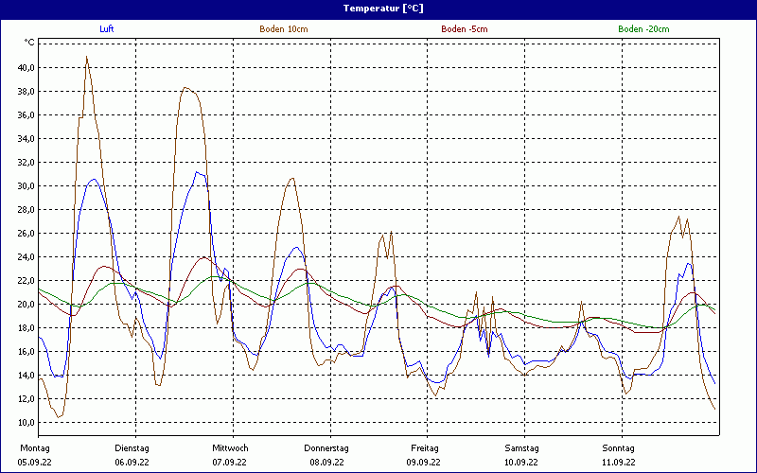Select the 'Dienstag' day label
Image resolution: width=757 pixels, height=473 pixels.
(x=132, y=448)
